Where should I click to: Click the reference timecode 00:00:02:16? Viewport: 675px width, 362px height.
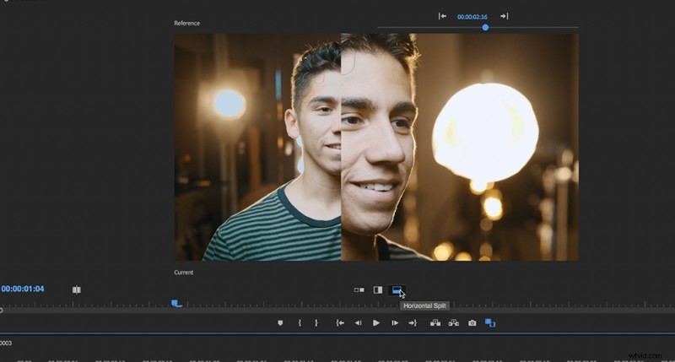472,17
